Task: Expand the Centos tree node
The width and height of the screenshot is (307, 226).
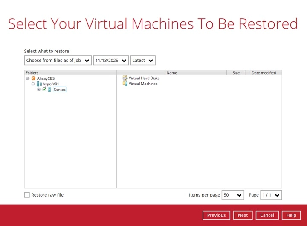Action: tap(39, 90)
